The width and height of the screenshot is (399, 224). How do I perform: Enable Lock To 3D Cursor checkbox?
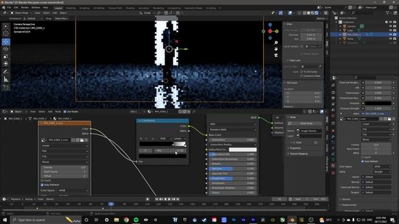pos(302,72)
